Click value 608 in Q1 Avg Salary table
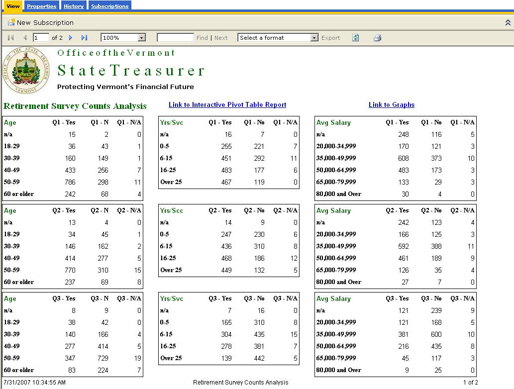 coord(403,158)
